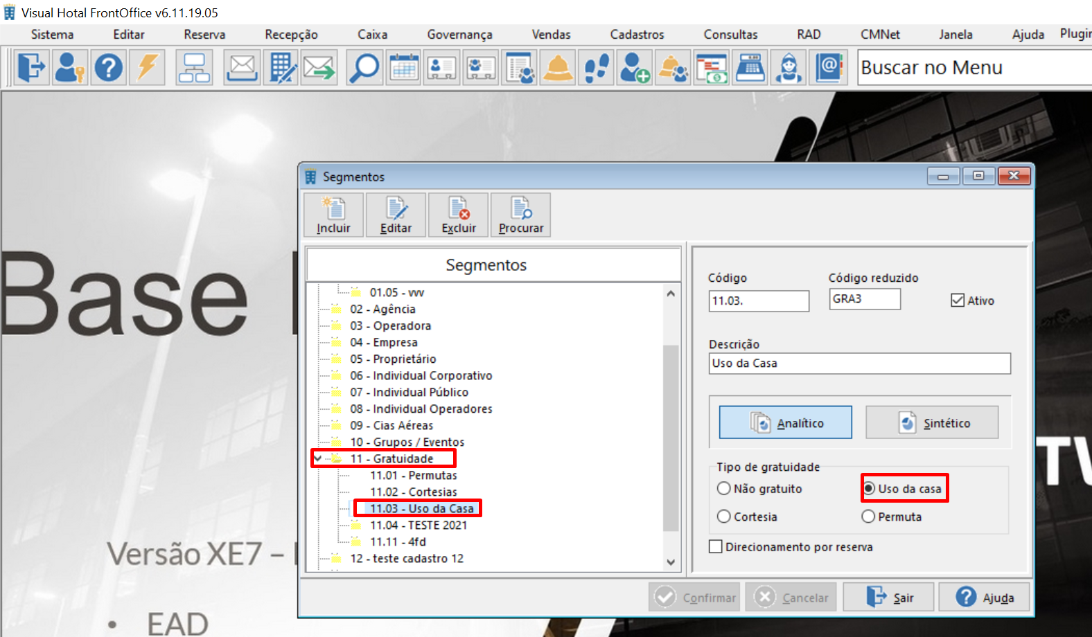
Task: Click the group ID card icon
Action: point(481,68)
